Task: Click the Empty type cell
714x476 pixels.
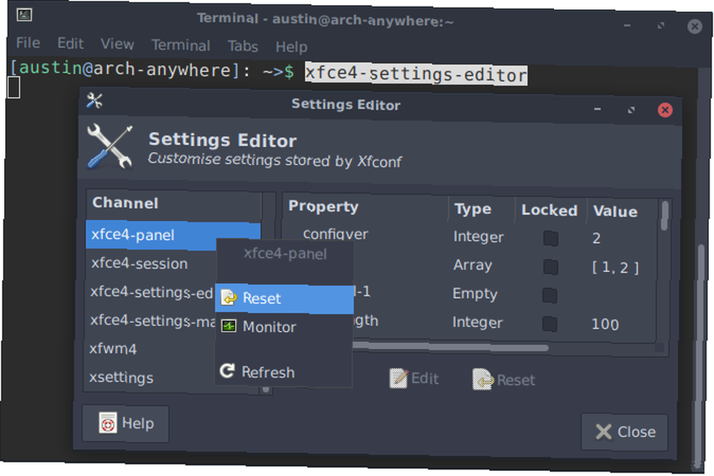Action: pos(475,294)
